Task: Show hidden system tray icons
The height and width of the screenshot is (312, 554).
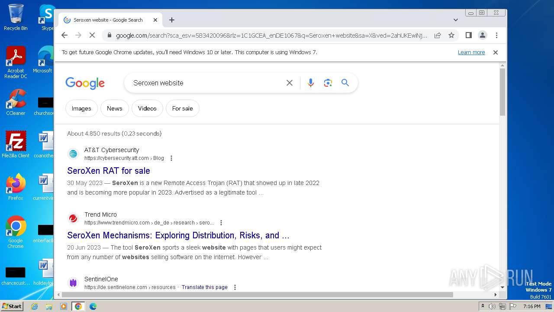Action: click(483, 306)
